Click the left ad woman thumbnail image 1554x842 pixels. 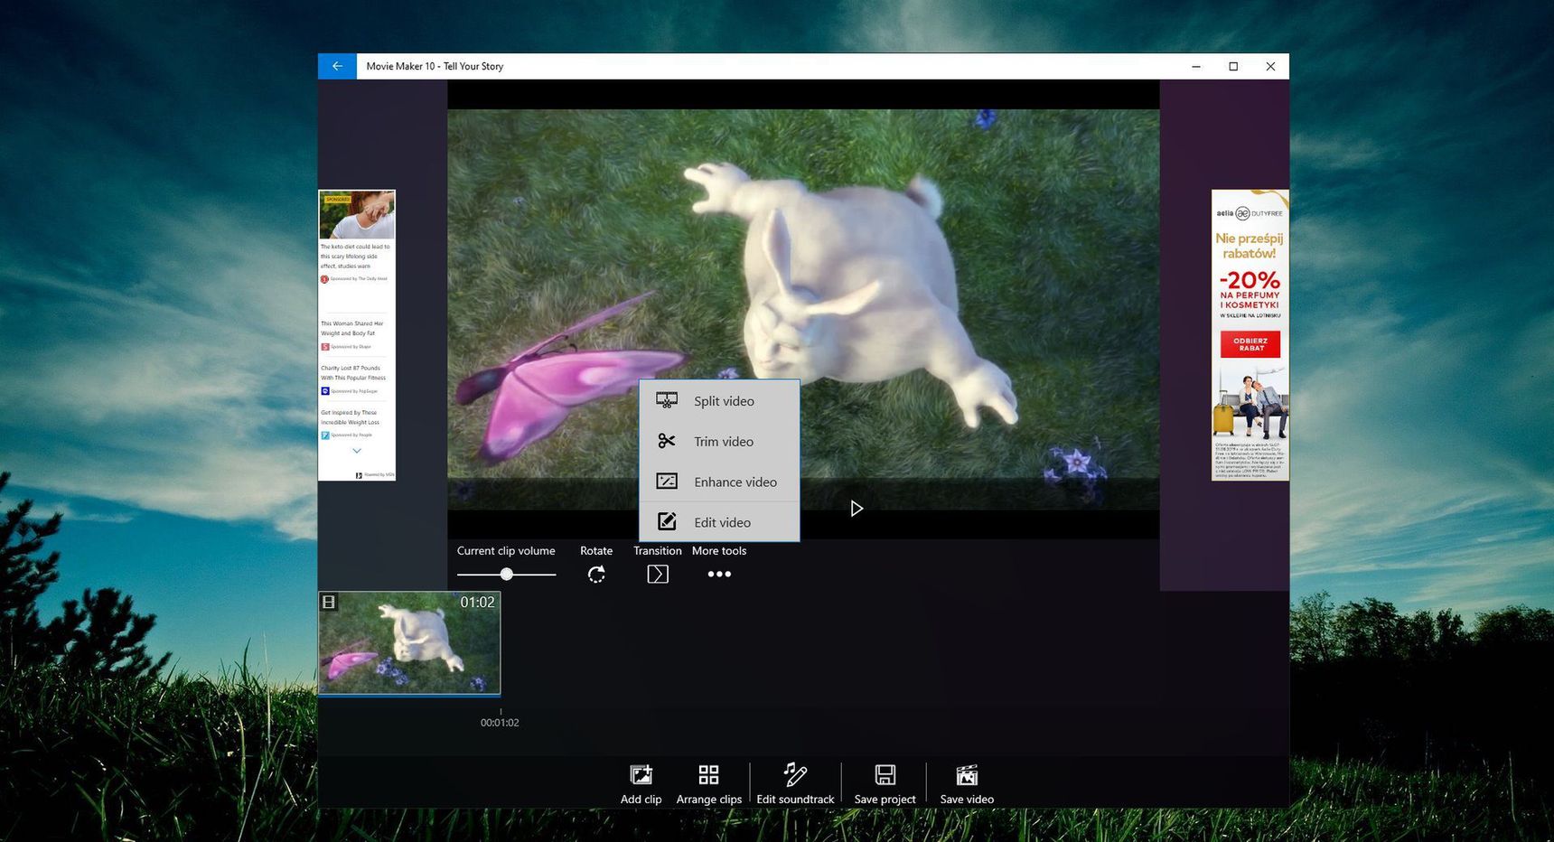[x=357, y=216]
